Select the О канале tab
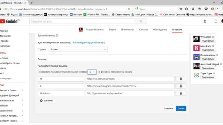The image size is (223, 125). coord(177,30)
